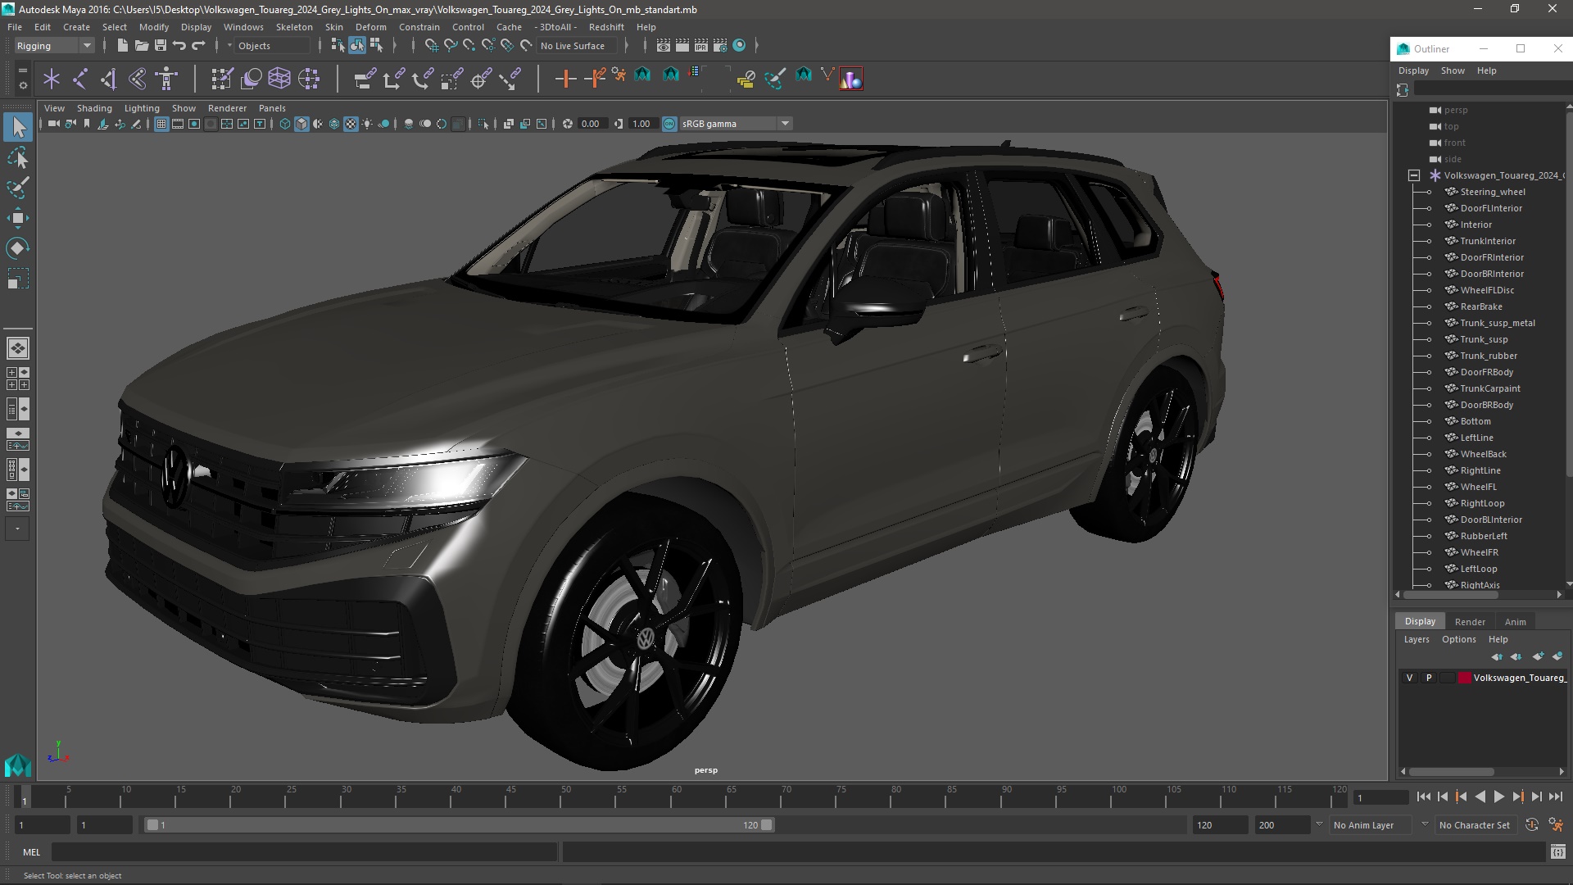The image size is (1573, 885).
Task: Click the Volkswagen_Touareg layer color swatch
Action: (x=1464, y=678)
